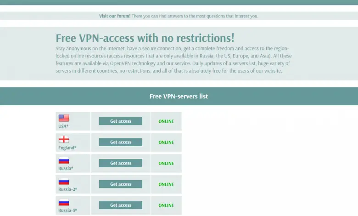The image size is (358, 216).
Task: Click the USA server ONLINE status
Action: (x=166, y=121)
